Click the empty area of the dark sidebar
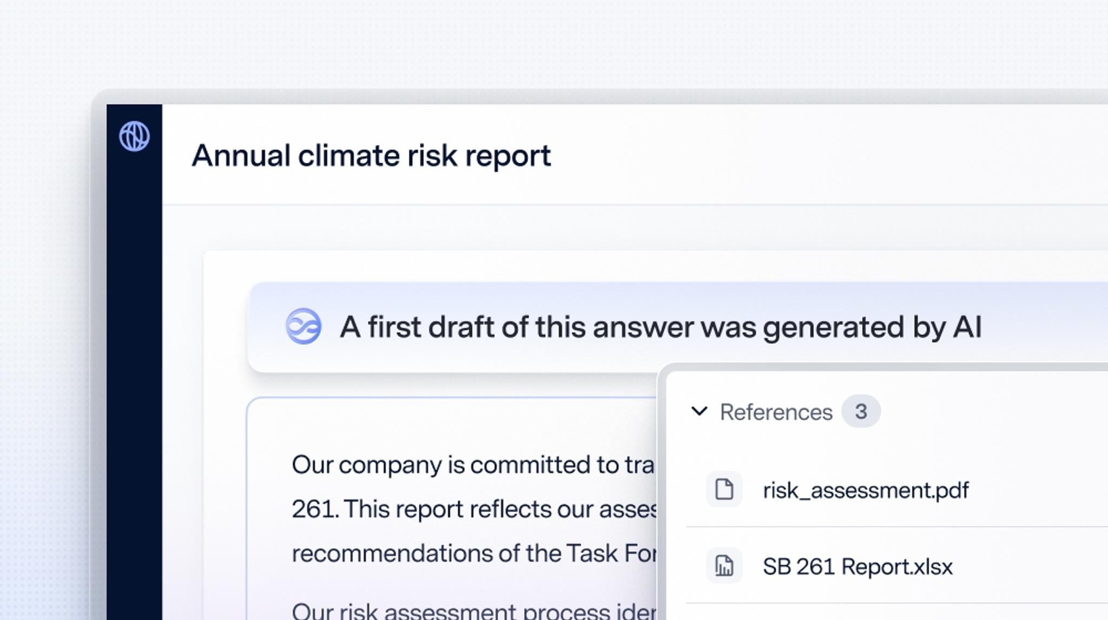This screenshot has width=1108, height=620. 134,378
